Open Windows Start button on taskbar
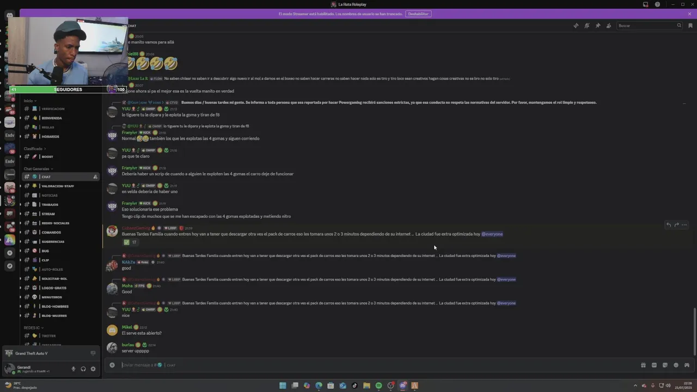The image size is (697, 392). coord(283,385)
